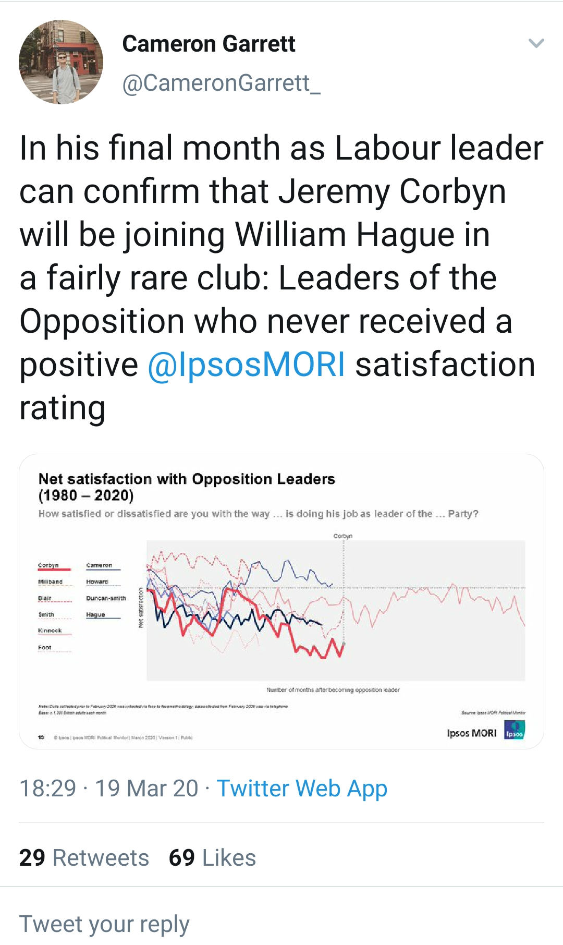Expand the tweet options chevron
The image size is (563, 945).
[x=536, y=43]
